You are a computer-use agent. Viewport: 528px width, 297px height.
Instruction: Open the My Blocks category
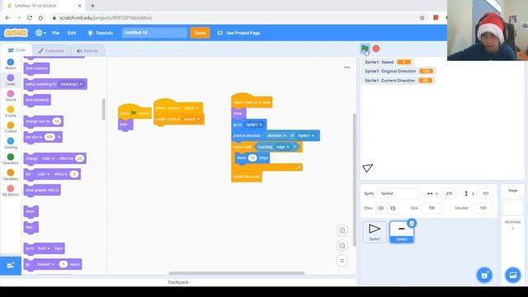pyautogui.click(x=11, y=191)
